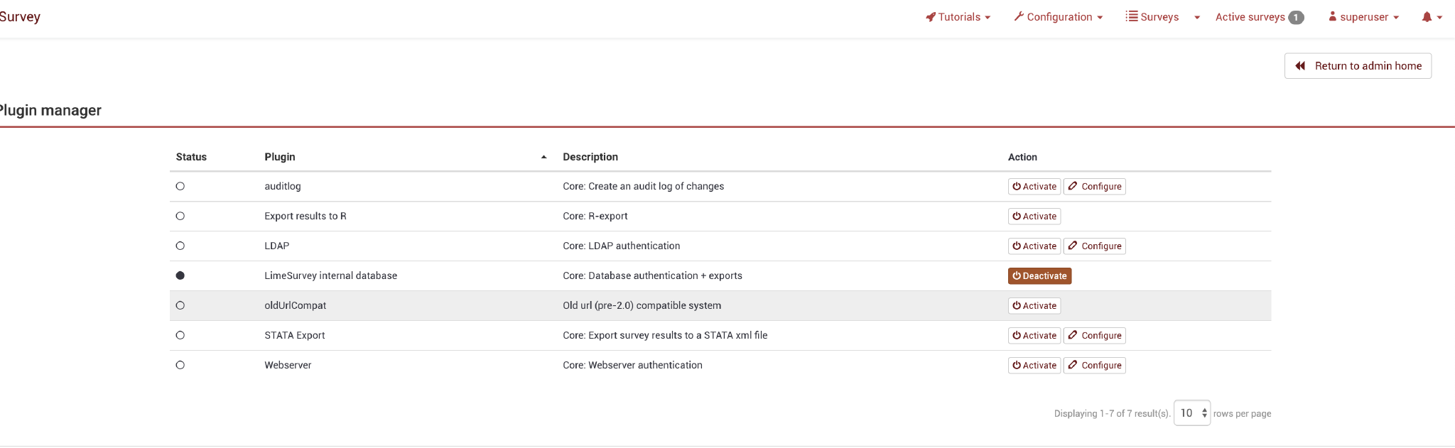Click 'Old url (pre-2.0) compatible system' text

[642, 305]
